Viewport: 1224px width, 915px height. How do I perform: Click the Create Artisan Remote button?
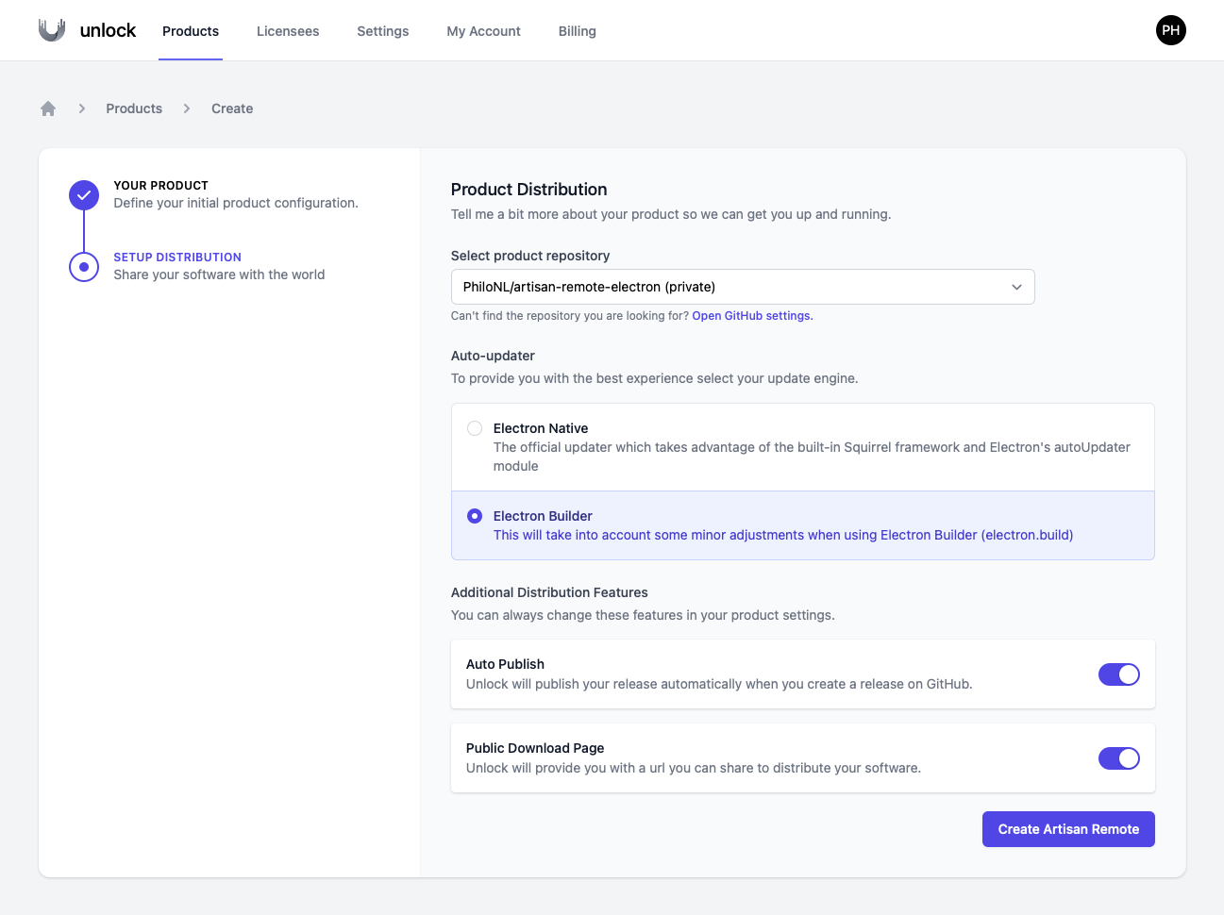pos(1068,829)
